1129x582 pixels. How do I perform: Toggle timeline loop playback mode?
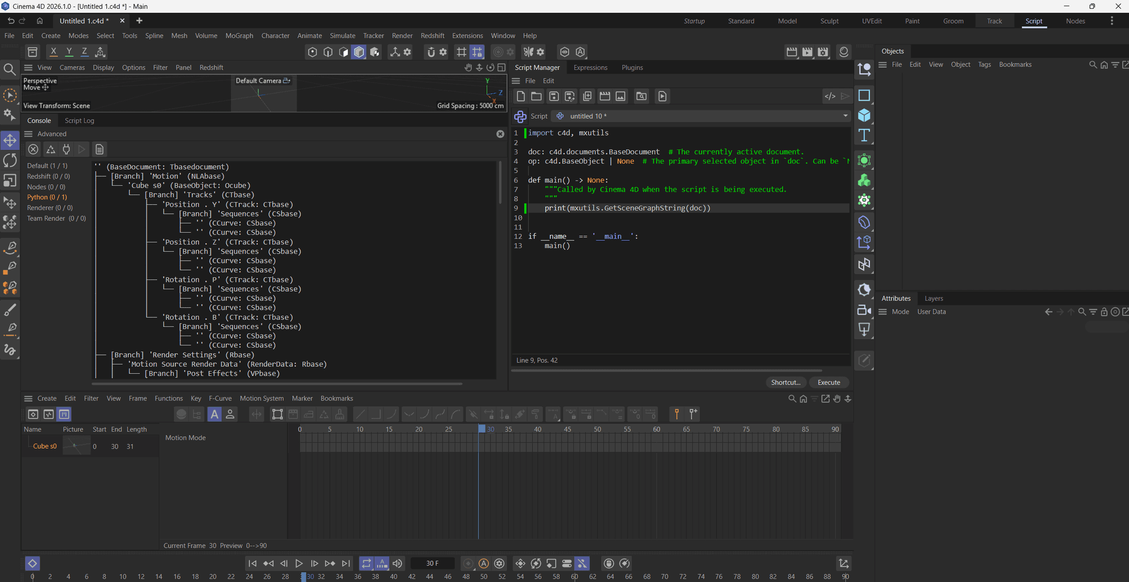pos(366,563)
